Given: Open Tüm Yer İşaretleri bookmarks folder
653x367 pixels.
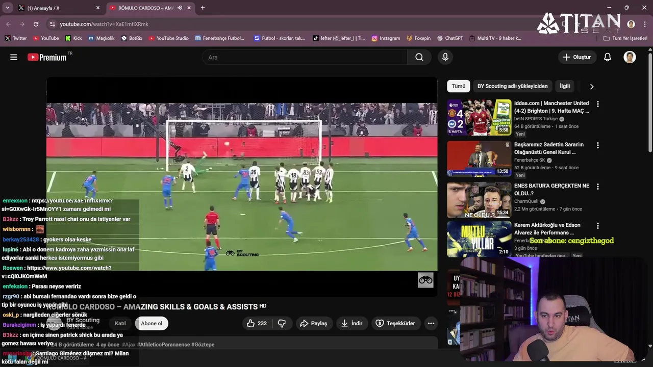Looking at the screenshot, I should pyautogui.click(x=625, y=38).
